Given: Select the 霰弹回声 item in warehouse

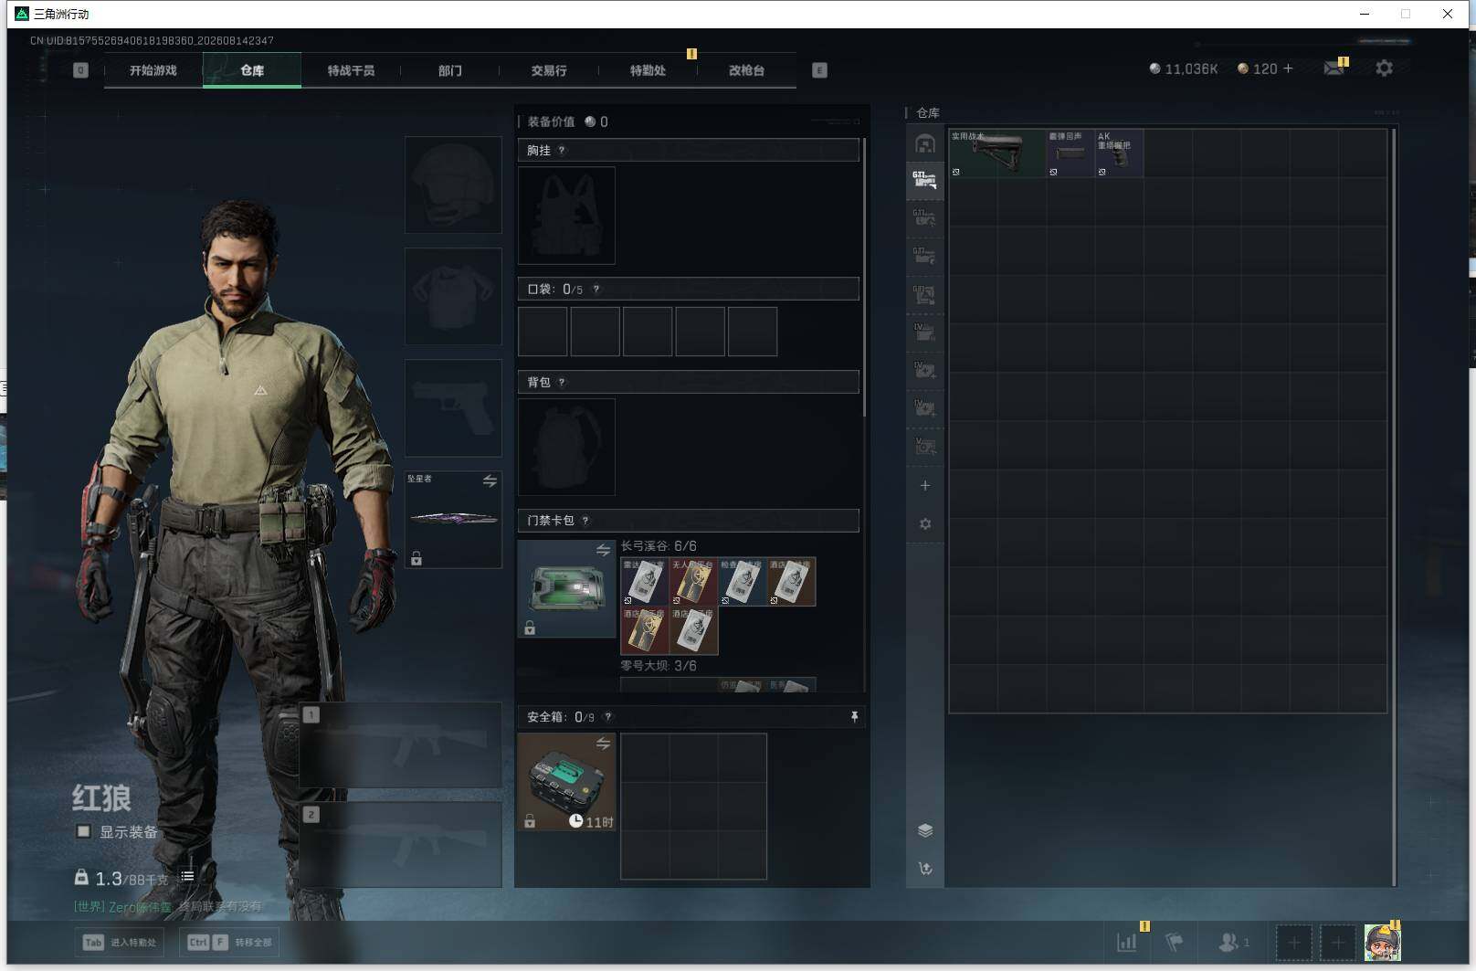Looking at the screenshot, I should pos(1070,153).
